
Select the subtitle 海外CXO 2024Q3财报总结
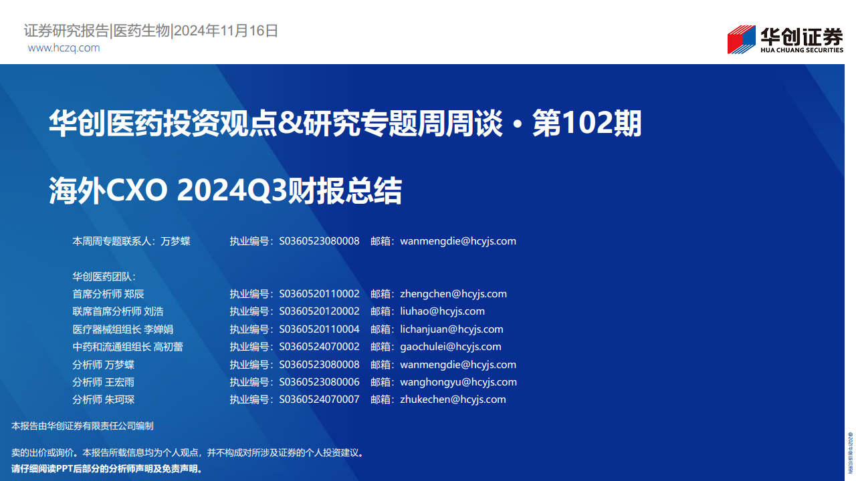point(225,191)
